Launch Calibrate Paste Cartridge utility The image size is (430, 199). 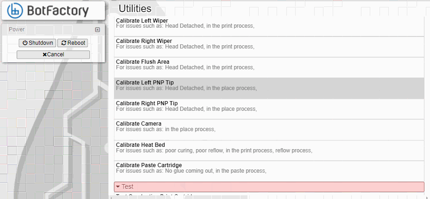269,171
